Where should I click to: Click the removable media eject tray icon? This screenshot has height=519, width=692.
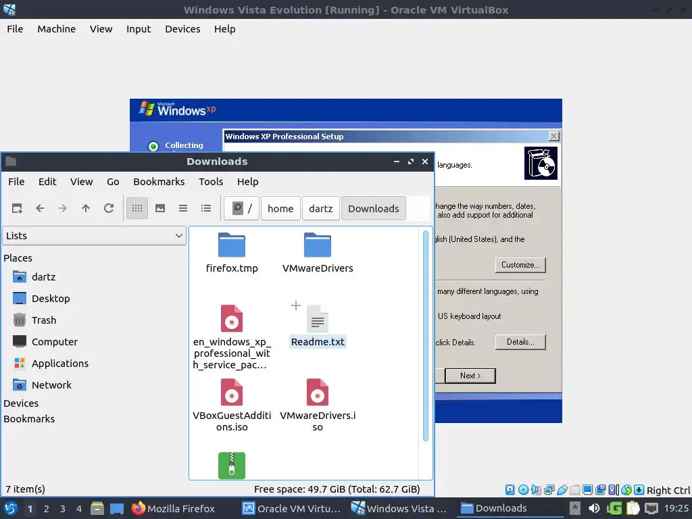point(574,508)
